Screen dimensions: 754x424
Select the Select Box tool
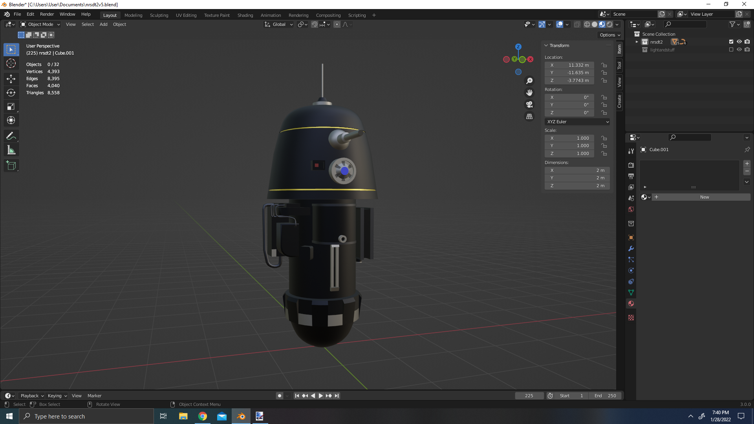11,49
